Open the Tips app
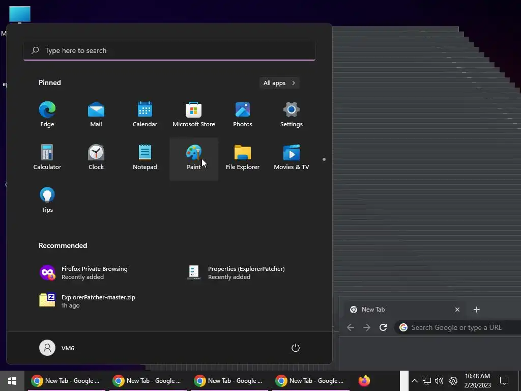The width and height of the screenshot is (521, 391). 47,200
